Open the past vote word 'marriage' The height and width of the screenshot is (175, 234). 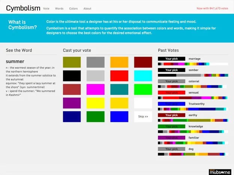point(194,59)
